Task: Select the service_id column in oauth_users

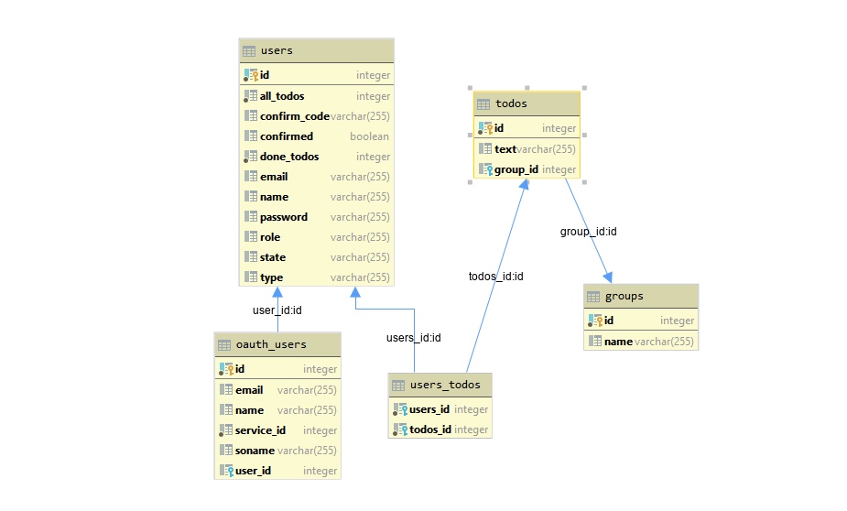Action: pos(277,430)
